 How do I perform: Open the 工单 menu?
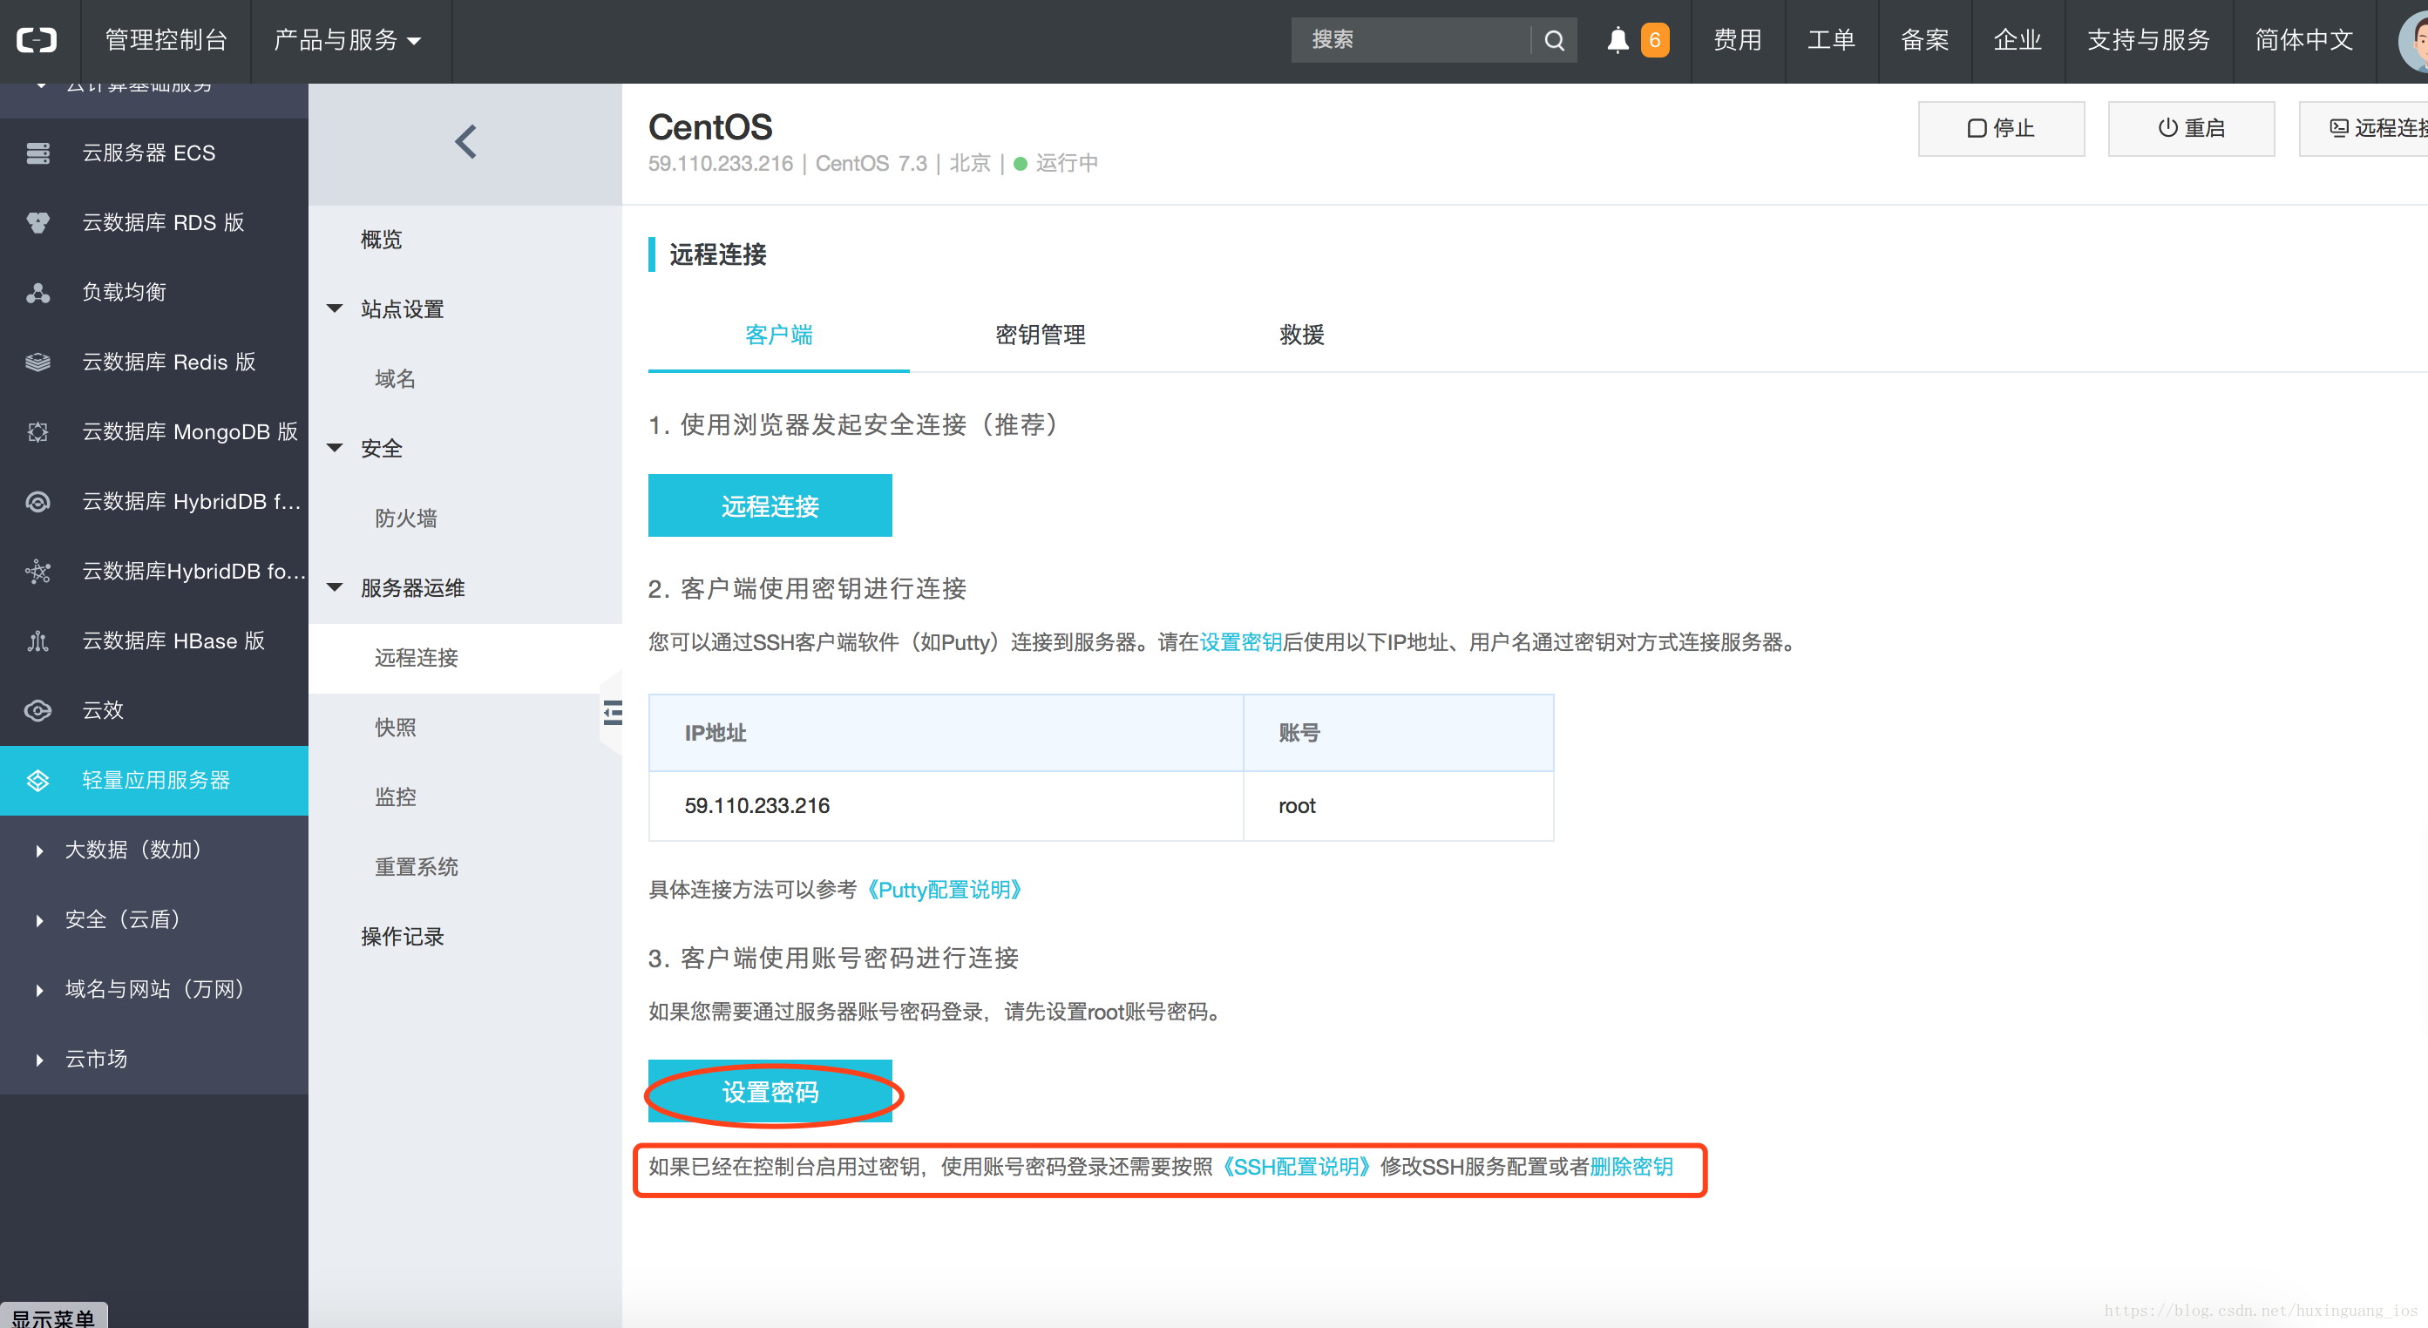tap(1830, 41)
